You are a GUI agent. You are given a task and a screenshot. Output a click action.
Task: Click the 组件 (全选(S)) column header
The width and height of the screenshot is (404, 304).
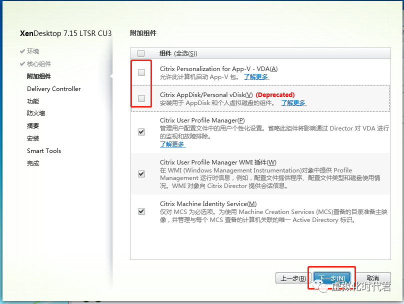point(178,53)
